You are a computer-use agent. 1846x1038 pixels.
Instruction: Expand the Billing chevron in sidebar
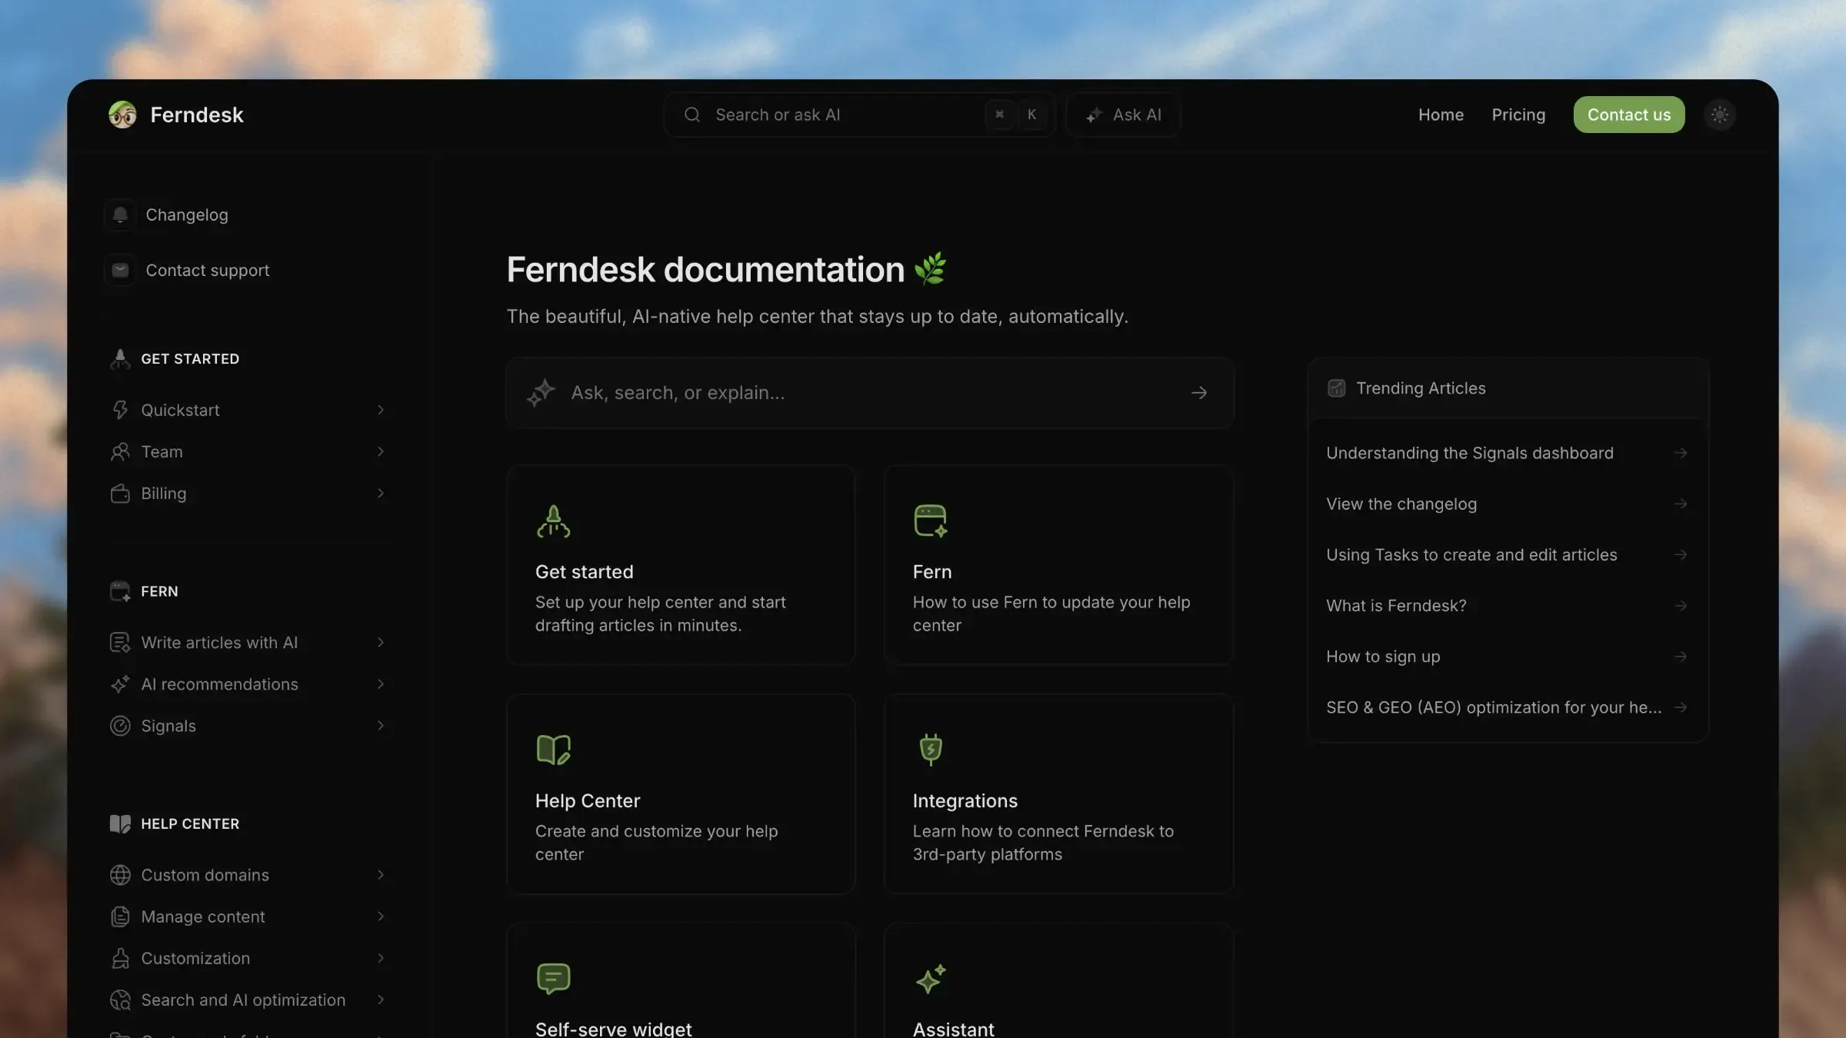[x=380, y=493]
